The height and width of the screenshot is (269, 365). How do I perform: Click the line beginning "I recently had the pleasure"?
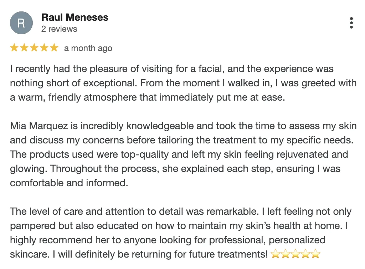(172, 69)
